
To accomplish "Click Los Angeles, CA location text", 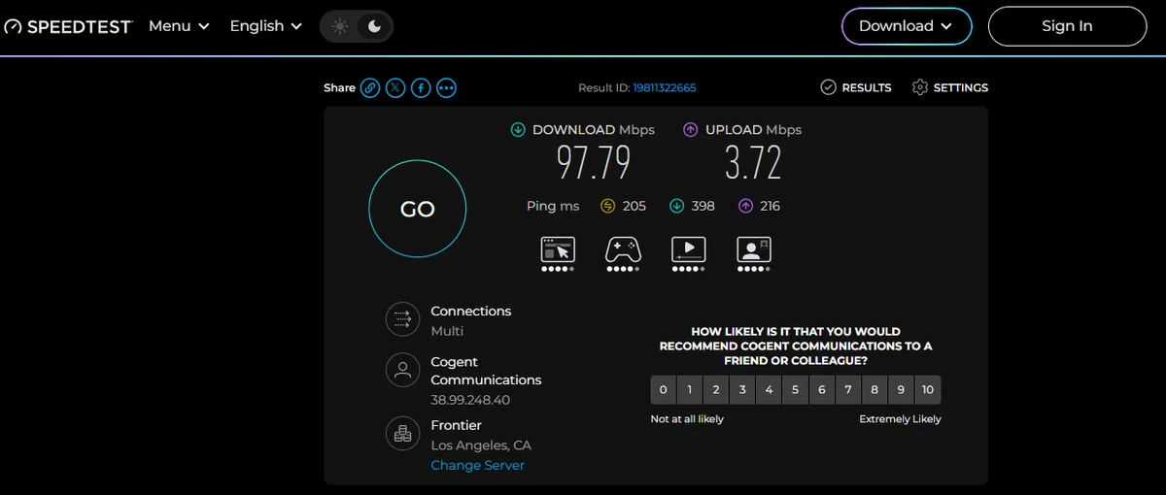I will pos(481,445).
